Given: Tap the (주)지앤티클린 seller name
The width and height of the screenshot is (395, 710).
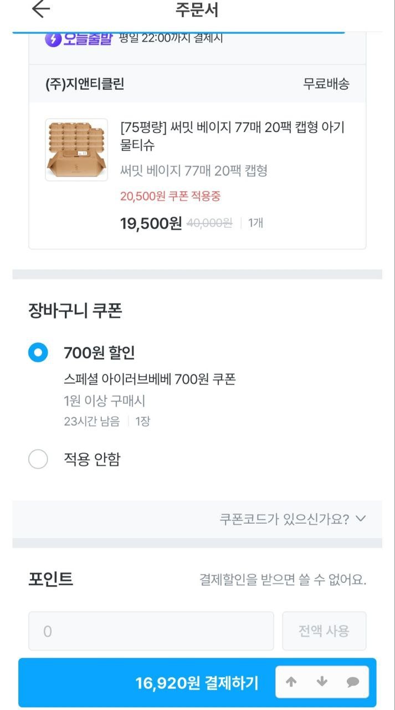Looking at the screenshot, I should click(85, 84).
